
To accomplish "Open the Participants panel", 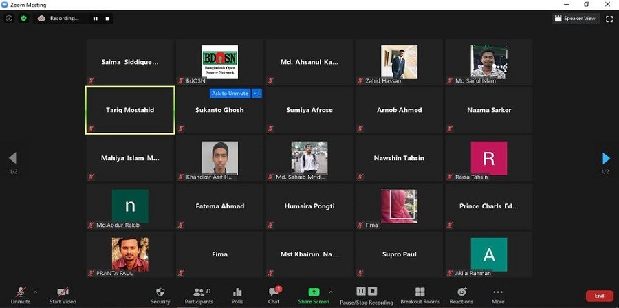I will click(199, 295).
